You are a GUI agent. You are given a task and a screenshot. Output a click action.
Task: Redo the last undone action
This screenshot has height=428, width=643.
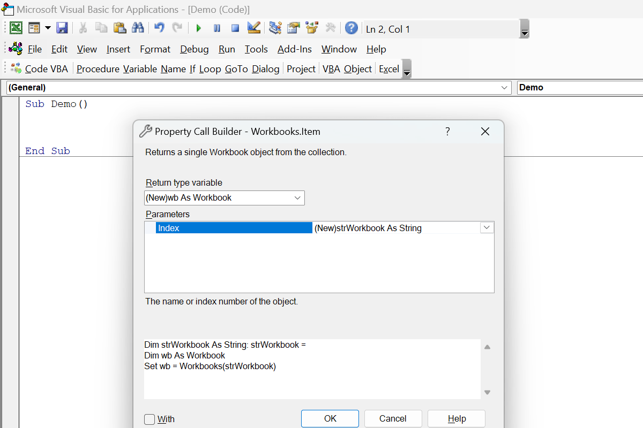tap(177, 28)
